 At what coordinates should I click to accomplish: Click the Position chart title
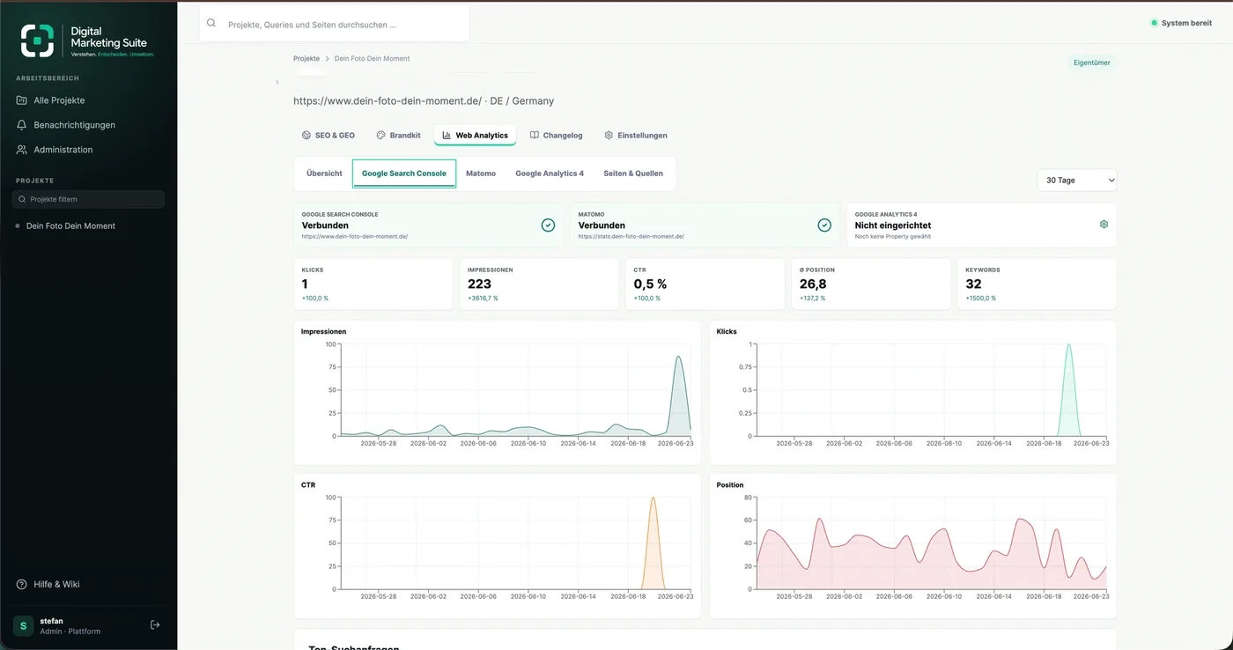tap(730, 485)
